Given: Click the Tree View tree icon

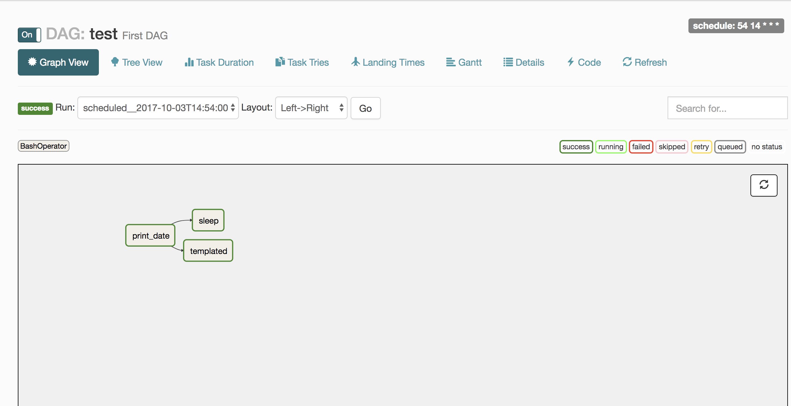Looking at the screenshot, I should (115, 62).
